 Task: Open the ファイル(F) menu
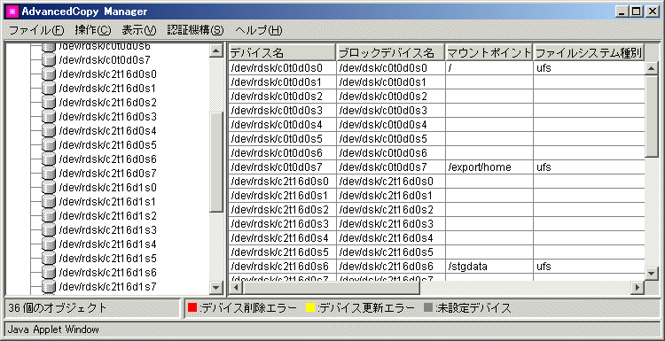36,30
